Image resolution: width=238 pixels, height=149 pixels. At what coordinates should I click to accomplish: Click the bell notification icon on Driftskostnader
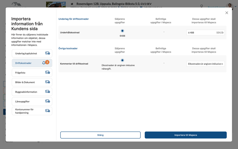point(44,63)
